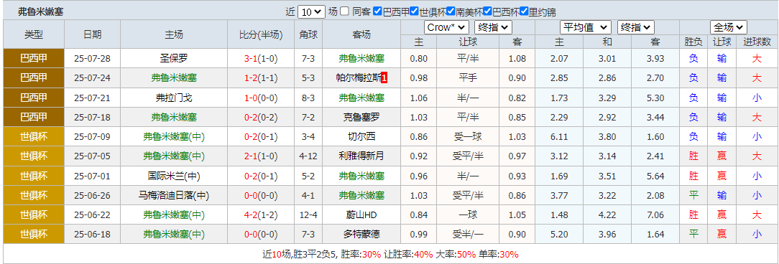779x264 pixels.
Task: Uncheck the 世俱杯 league filter
Action: point(415,11)
